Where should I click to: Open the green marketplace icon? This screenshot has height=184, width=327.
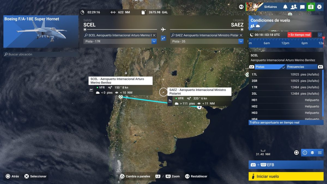click(x=311, y=7)
